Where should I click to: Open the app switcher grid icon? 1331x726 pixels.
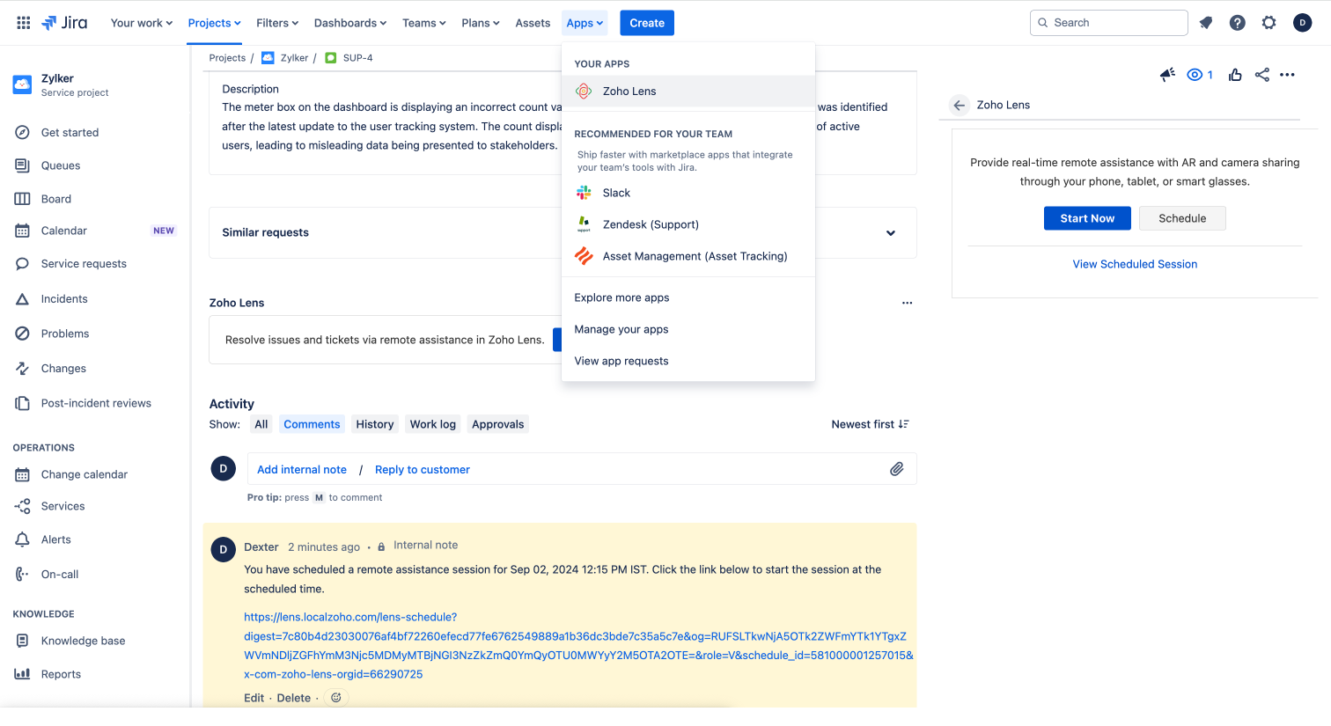24,23
